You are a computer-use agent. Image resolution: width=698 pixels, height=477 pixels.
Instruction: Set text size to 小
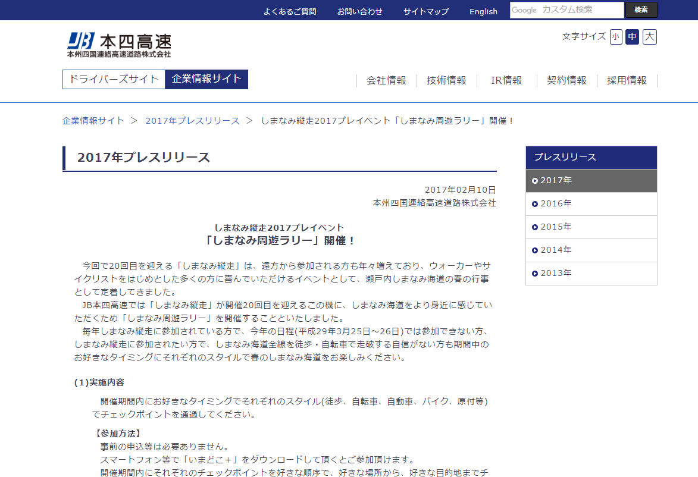pyautogui.click(x=616, y=36)
